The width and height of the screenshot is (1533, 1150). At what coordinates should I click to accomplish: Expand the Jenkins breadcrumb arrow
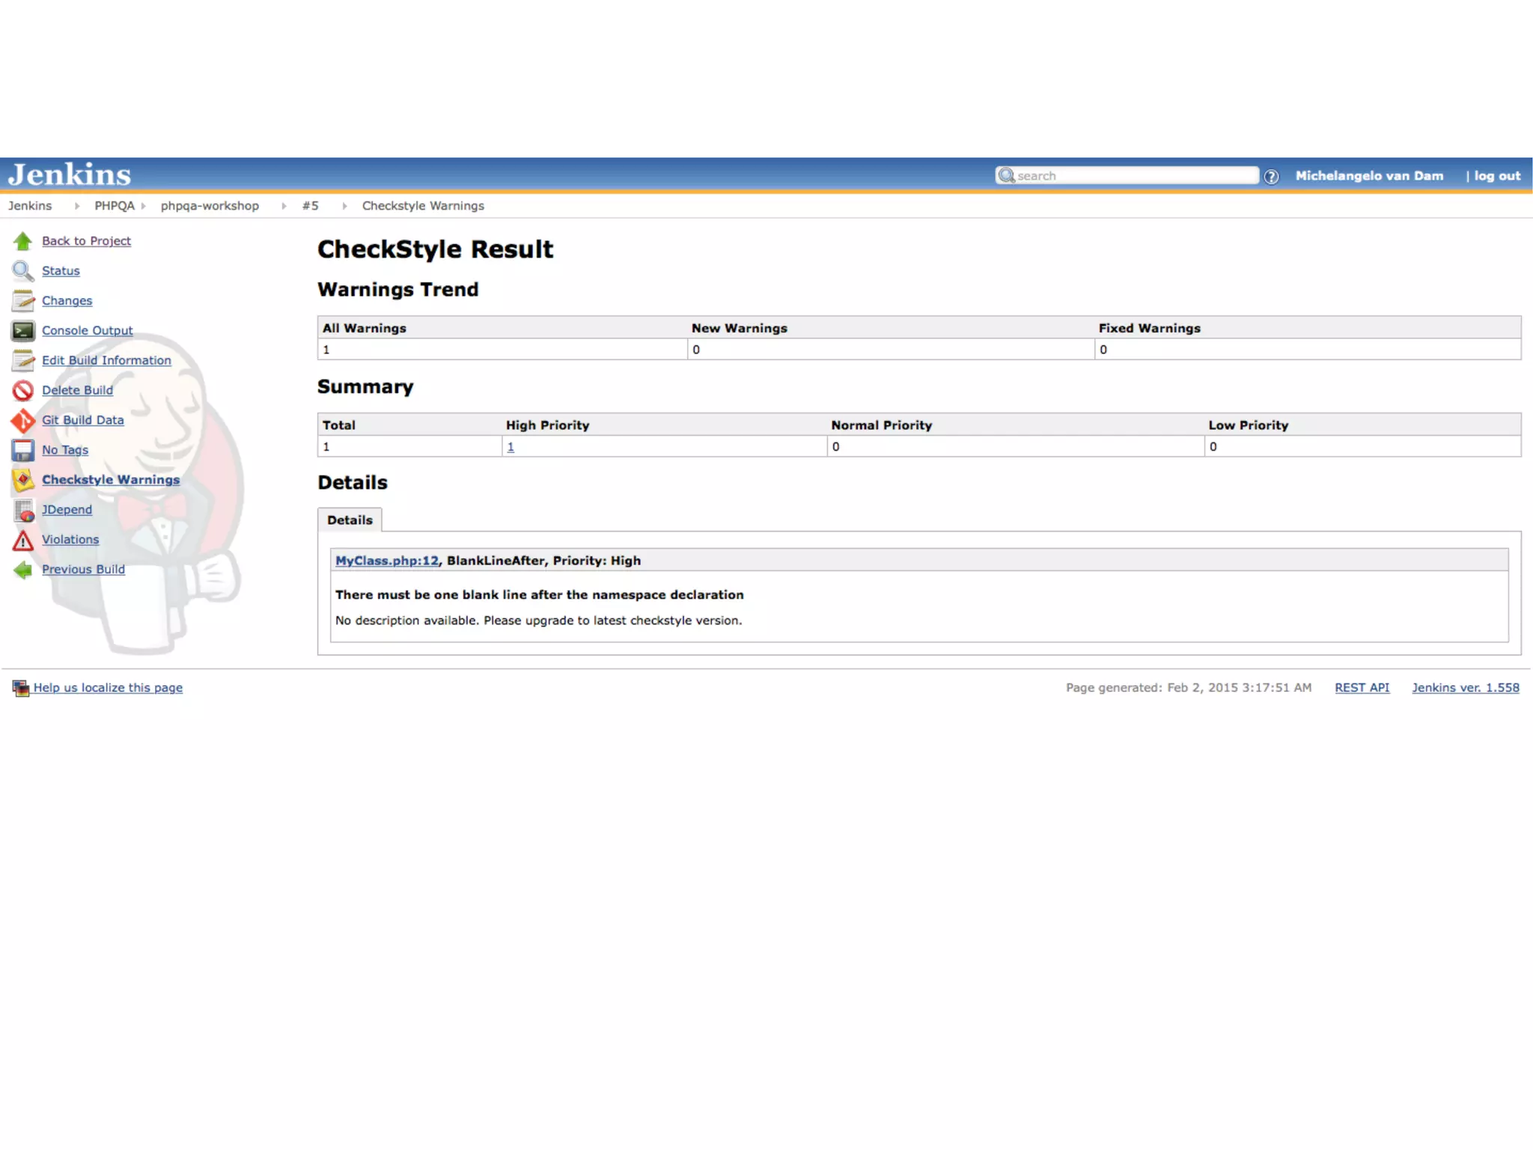[x=76, y=206]
